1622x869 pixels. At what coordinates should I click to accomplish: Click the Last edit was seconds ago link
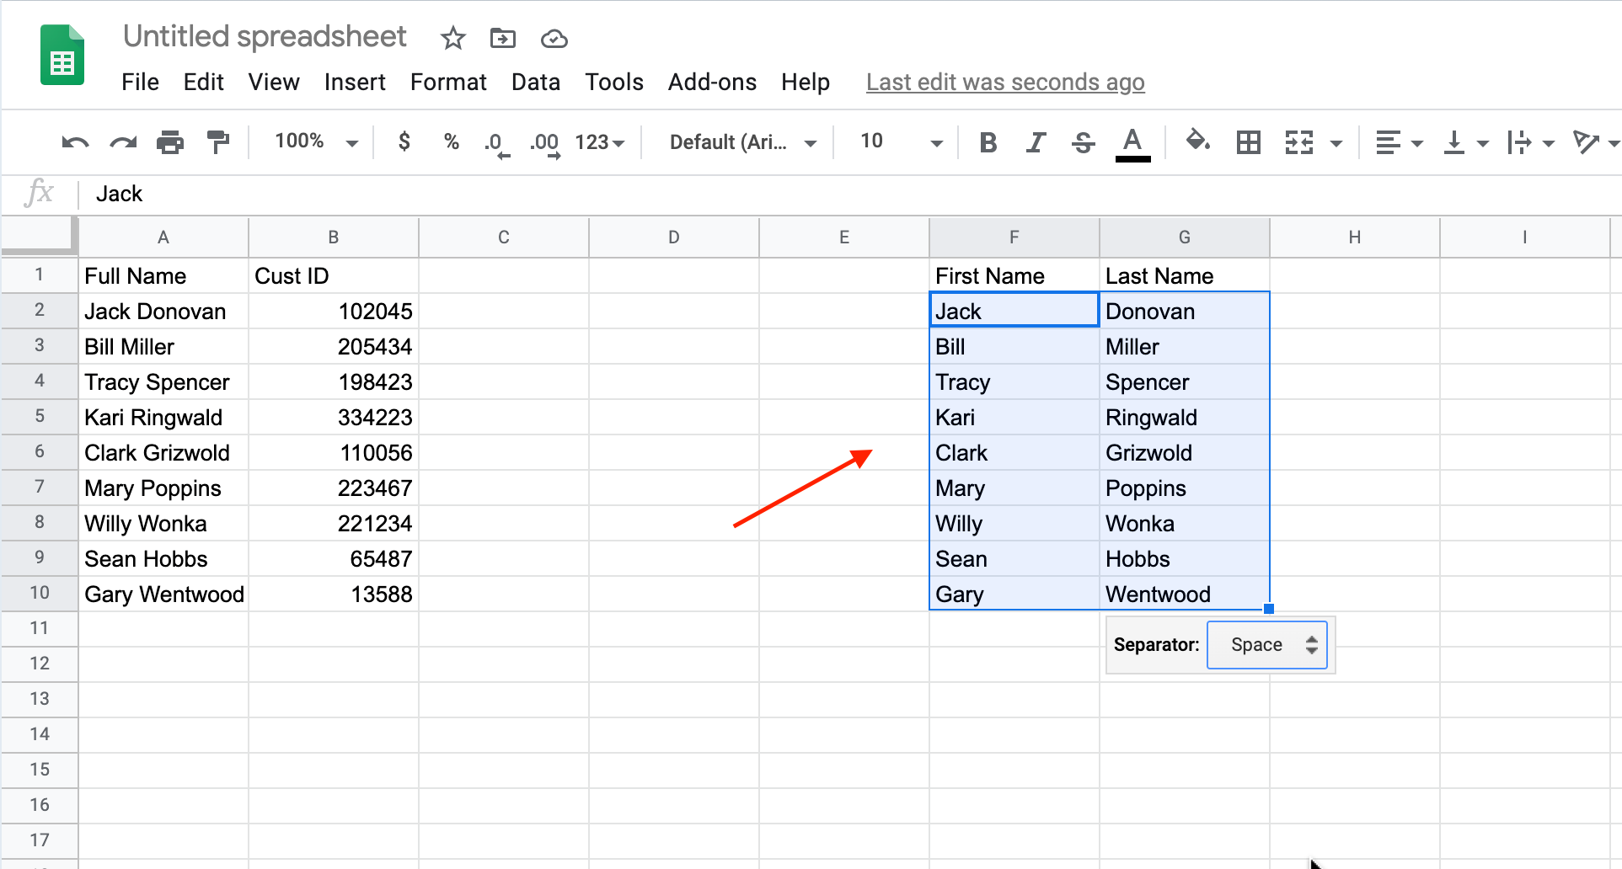pyautogui.click(x=1004, y=82)
